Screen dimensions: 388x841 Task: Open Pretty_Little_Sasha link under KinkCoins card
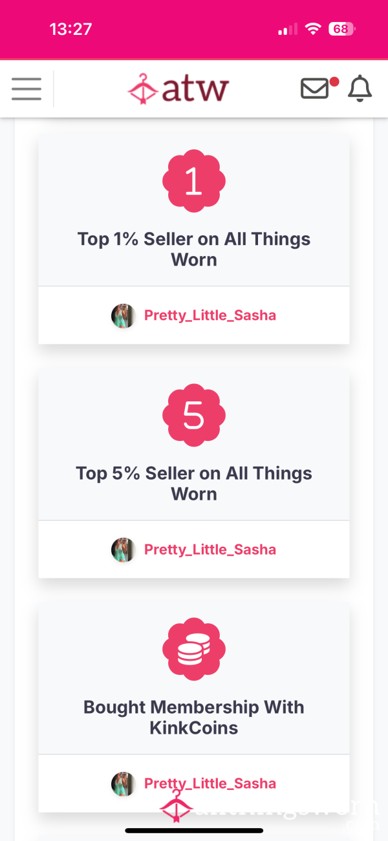210,783
